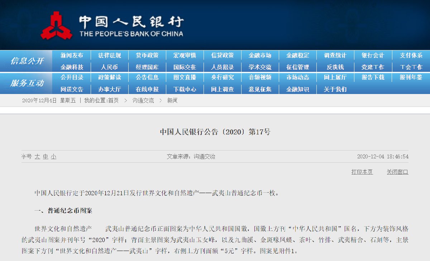Select 图文直播 link
The image size is (430, 261).
185,77
